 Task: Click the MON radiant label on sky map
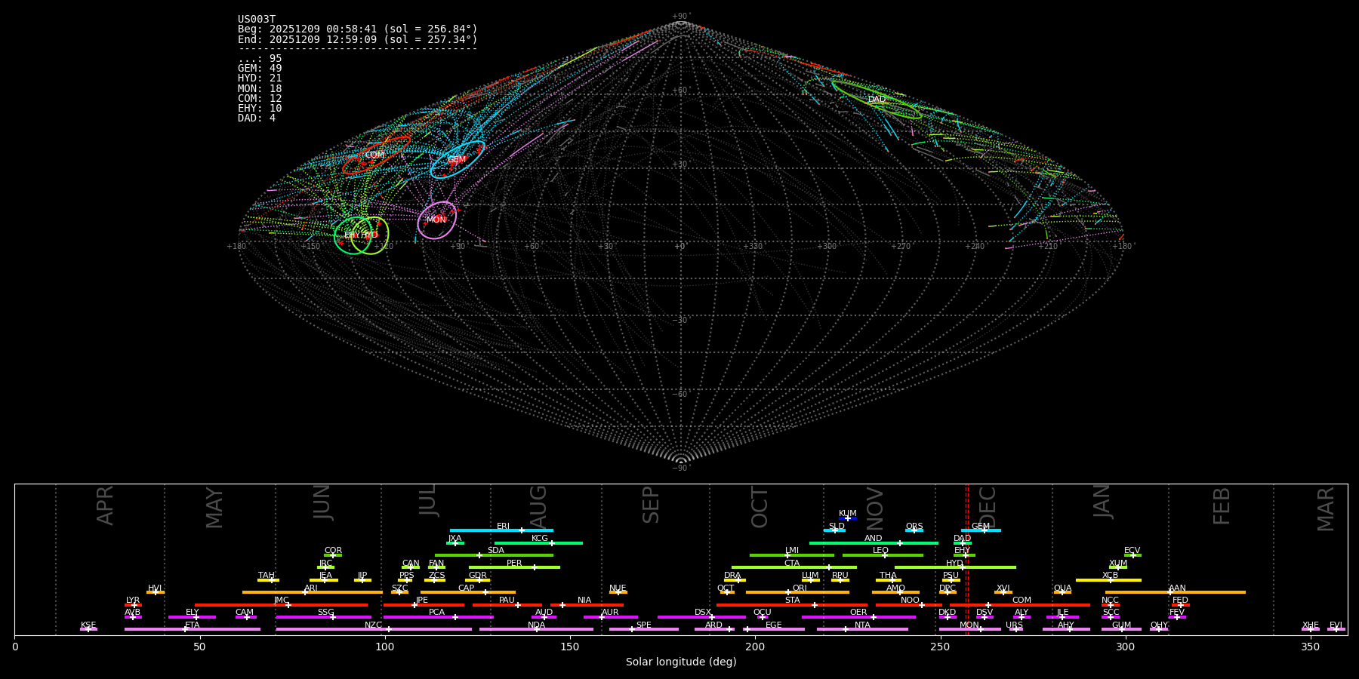tap(436, 220)
